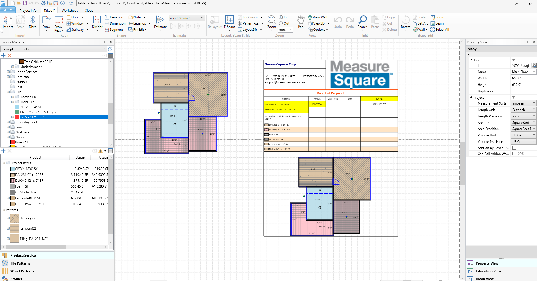Click the brown TransSchluter 2" LF swatch
The height and width of the screenshot is (281, 537).
(22, 62)
